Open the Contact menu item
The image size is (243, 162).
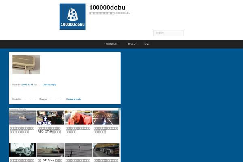click(132, 44)
